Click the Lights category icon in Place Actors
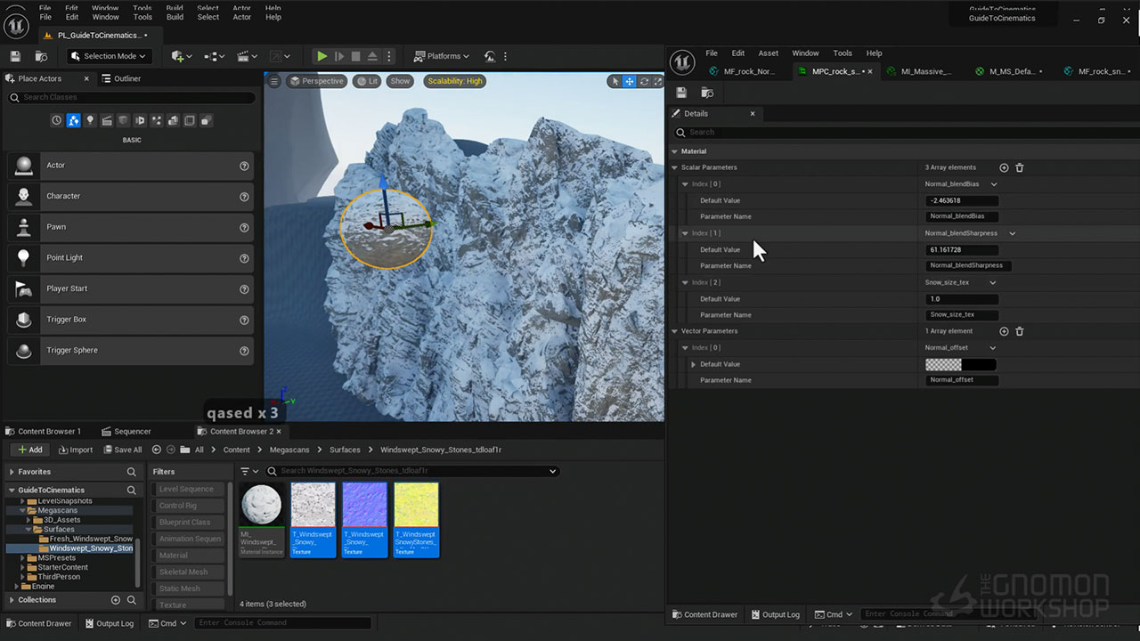This screenshot has height=641, width=1140. (90, 120)
